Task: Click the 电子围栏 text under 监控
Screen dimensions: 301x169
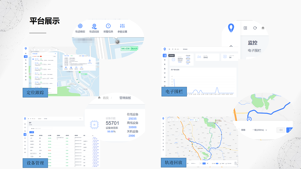Action: (255, 50)
